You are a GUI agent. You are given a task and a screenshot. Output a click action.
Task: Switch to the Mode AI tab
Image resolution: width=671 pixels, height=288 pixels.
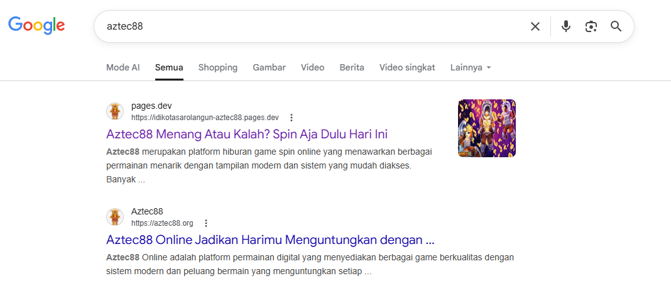coord(123,67)
